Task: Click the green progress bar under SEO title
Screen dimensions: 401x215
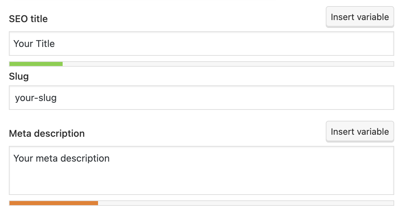Action: click(36, 64)
